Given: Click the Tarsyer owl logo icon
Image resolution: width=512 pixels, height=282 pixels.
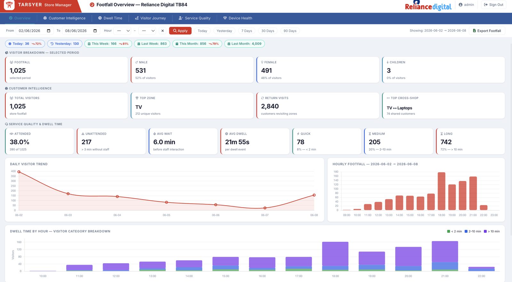Looking at the screenshot, I should 9,5.
